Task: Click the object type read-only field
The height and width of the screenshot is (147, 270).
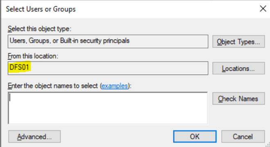Action: [108, 42]
